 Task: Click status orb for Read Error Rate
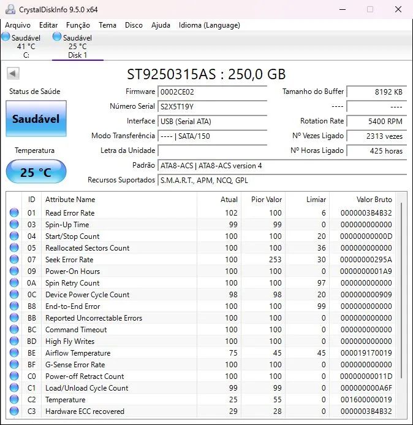[x=14, y=212]
